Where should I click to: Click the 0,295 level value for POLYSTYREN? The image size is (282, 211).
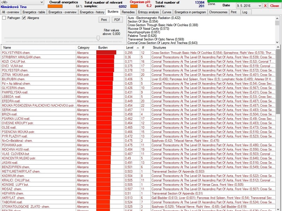(129, 53)
